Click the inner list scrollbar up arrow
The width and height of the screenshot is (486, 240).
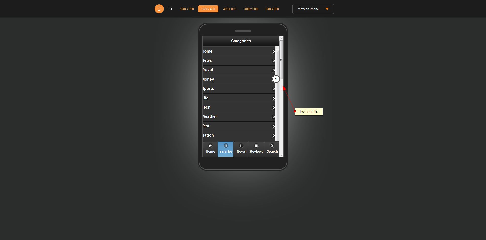coord(277,49)
